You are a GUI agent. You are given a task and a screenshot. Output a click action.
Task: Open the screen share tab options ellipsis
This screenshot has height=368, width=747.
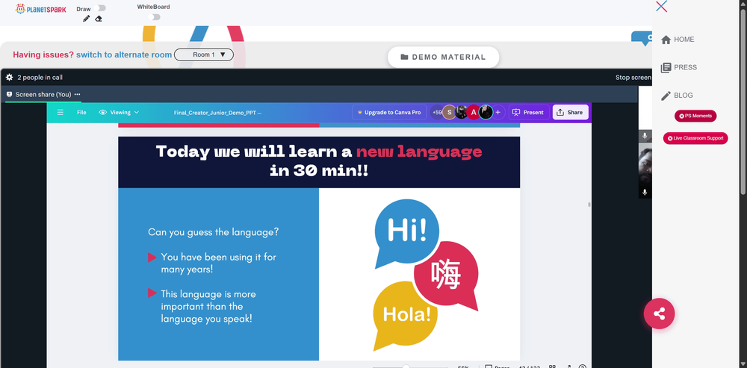pos(77,94)
